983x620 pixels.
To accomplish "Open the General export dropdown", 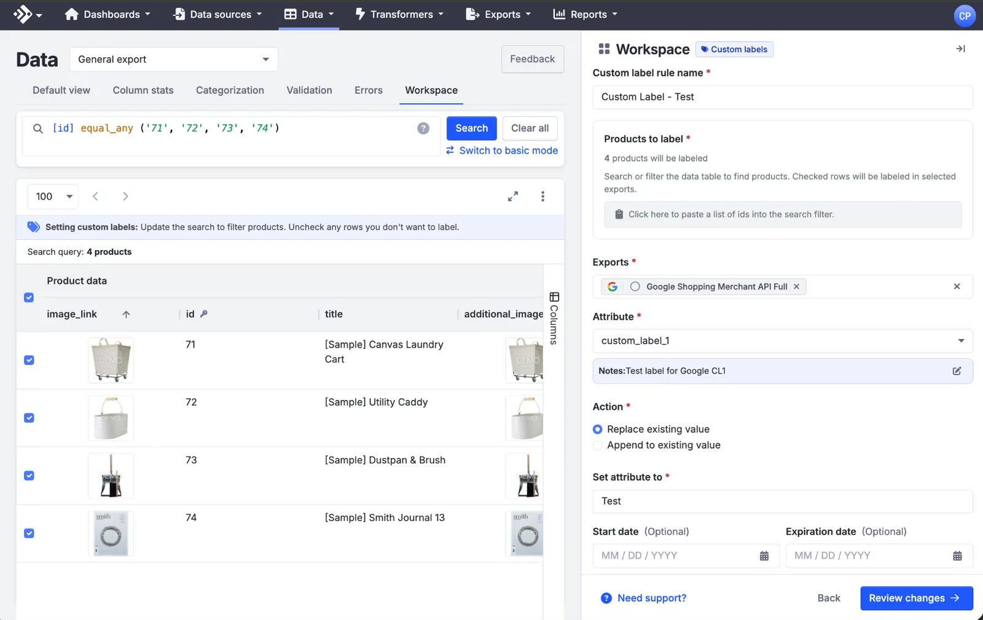I will coord(174,60).
